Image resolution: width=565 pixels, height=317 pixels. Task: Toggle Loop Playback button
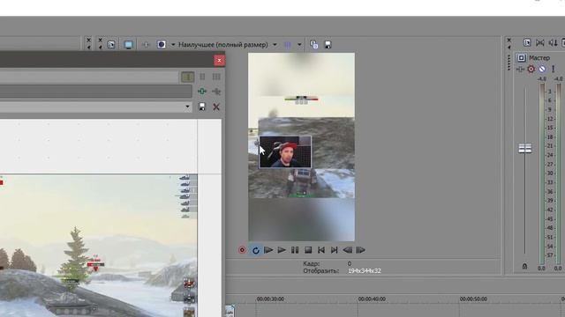255,250
